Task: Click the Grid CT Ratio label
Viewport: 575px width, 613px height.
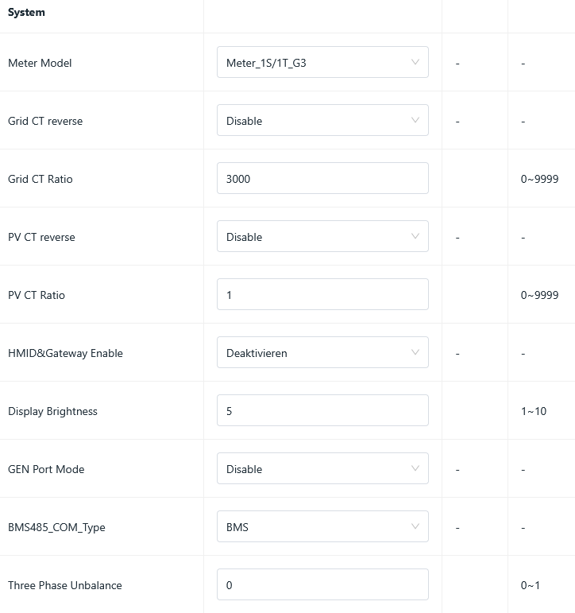Action: (x=40, y=179)
